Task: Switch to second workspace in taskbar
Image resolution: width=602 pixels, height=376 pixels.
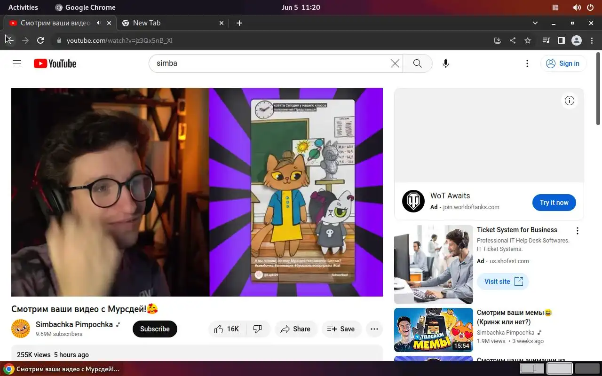Action: [x=560, y=369]
